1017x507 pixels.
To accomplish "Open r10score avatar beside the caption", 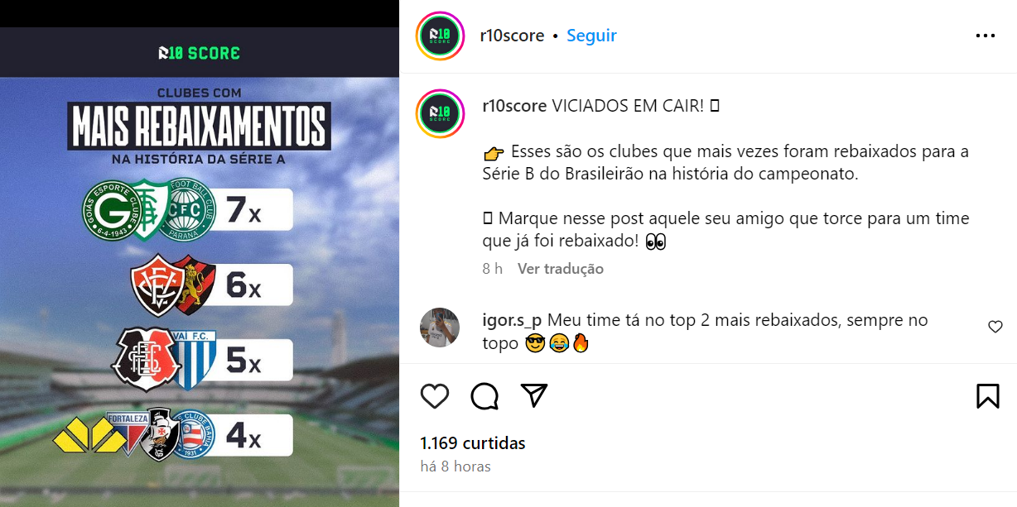I will tap(441, 112).
